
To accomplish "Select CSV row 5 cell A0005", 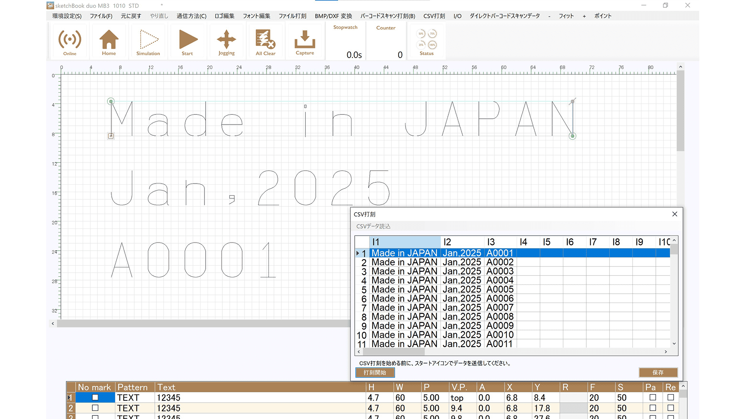I will coord(500,289).
